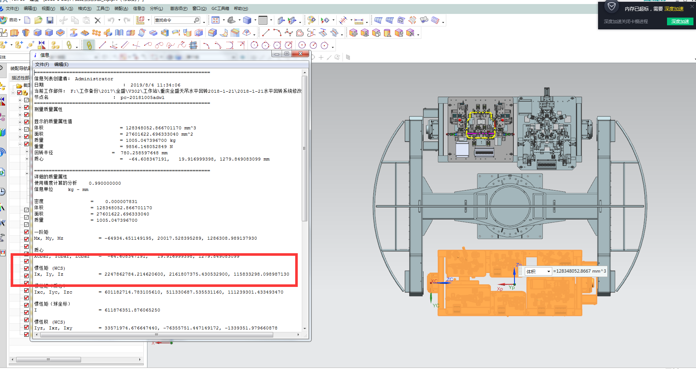Image resolution: width=696 pixels, height=369 pixels.
Task: Click the Undo arrow icon
Action: click(111, 20)
